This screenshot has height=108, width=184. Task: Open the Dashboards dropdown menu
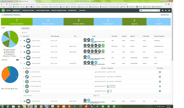point(17,11)
